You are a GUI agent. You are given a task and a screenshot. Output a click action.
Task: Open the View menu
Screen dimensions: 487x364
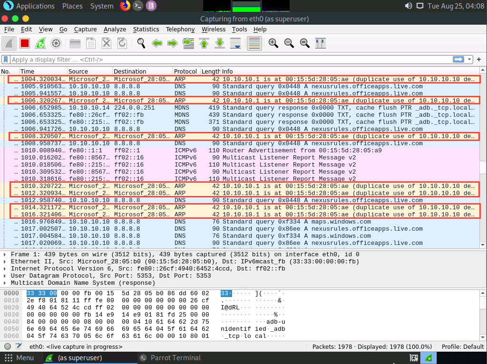46,29
